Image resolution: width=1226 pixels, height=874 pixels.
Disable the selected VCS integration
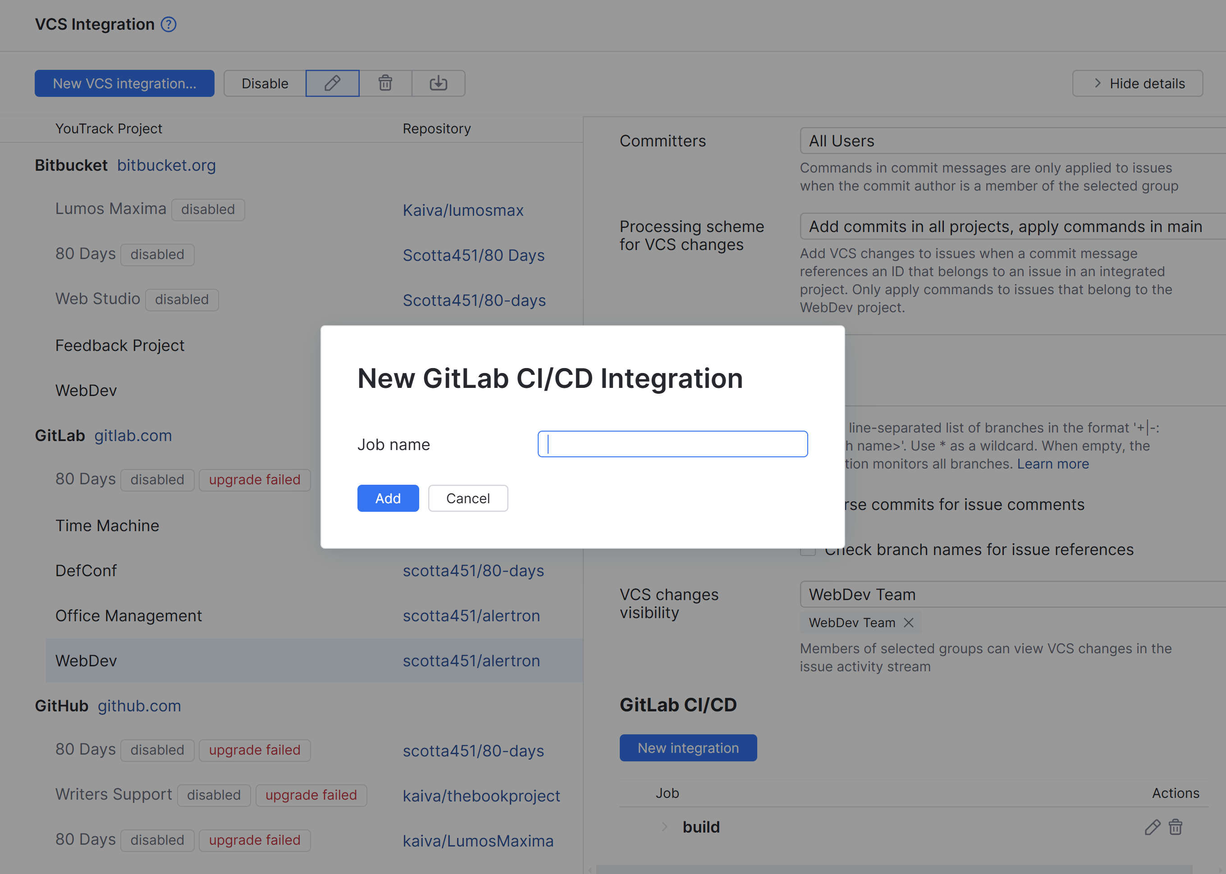pyautogui.click(x=265, y=83)
